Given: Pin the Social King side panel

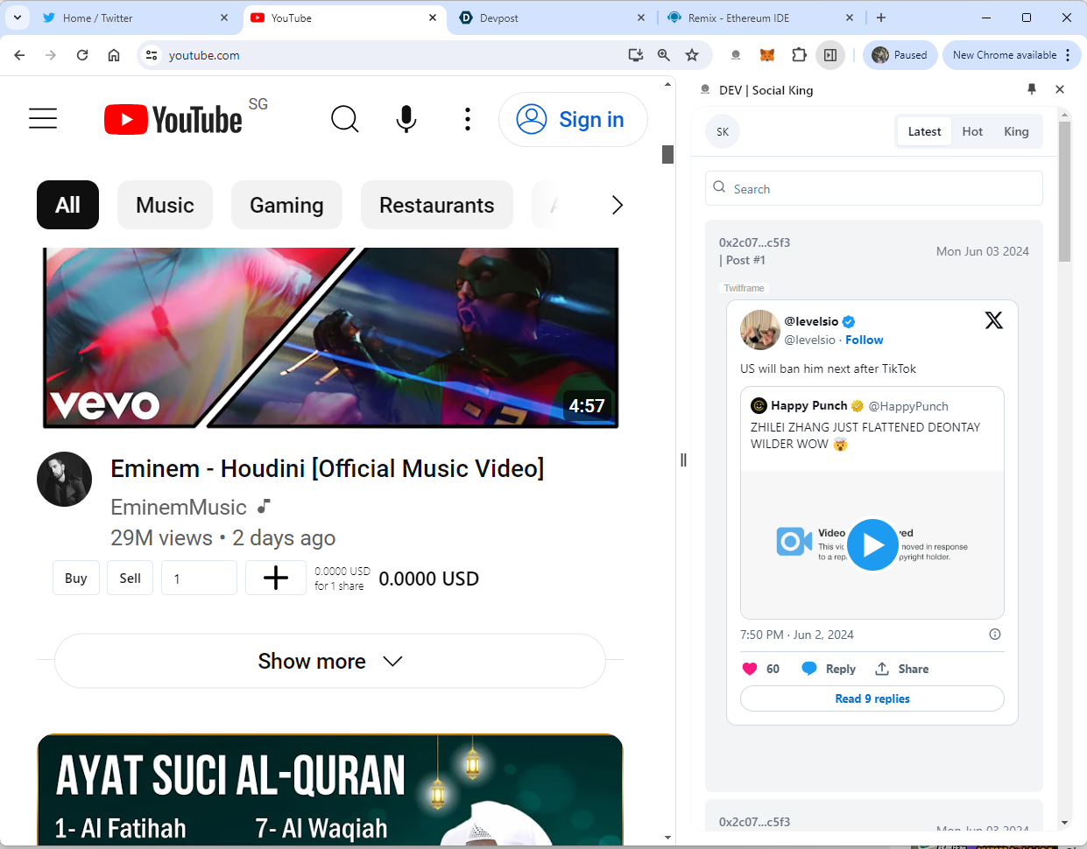Looking at the screenshot, I should pos(1032,89).
